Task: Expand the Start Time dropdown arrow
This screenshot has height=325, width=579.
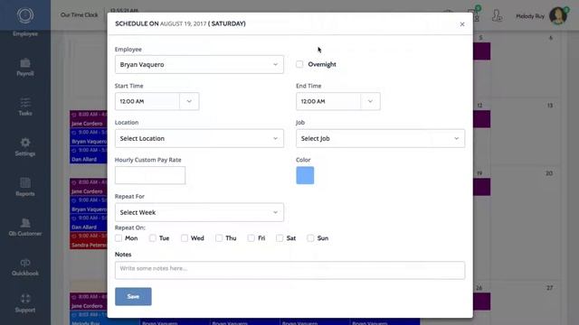Action: [189, 101]
